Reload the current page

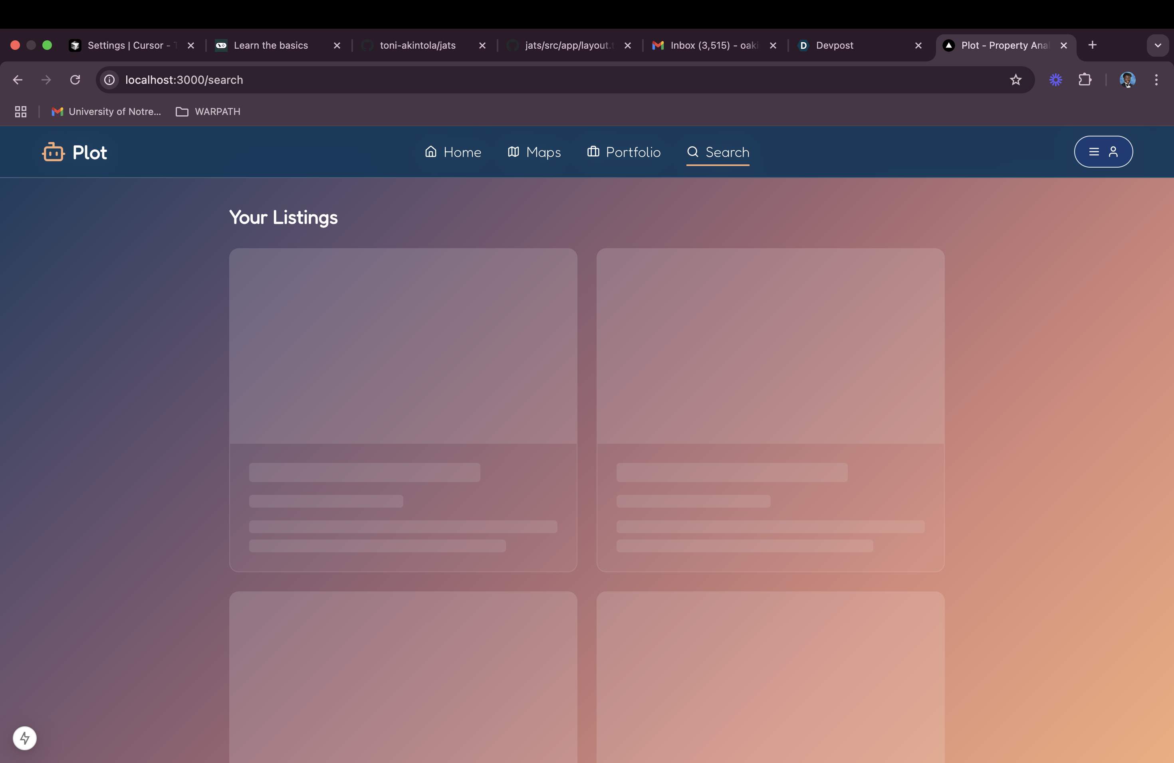(x=75, y=80)
